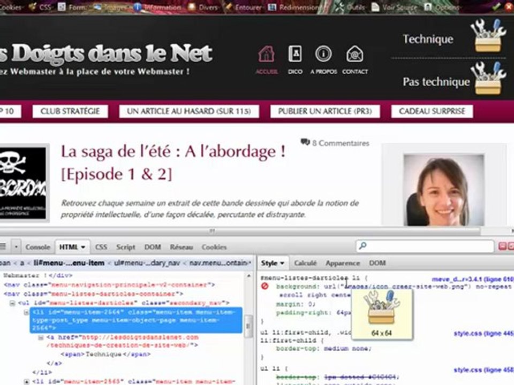514x385 pixels.
Task: Click the Firebug panel resize handle
Action: pos(212,231)
